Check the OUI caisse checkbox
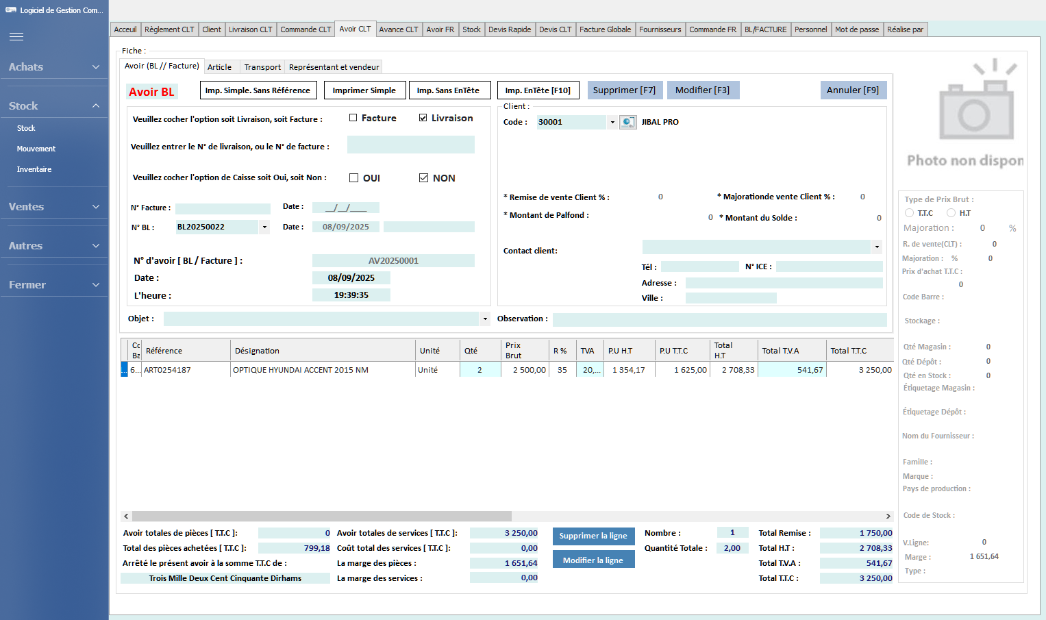1046x620 pixels. (354, 178)
